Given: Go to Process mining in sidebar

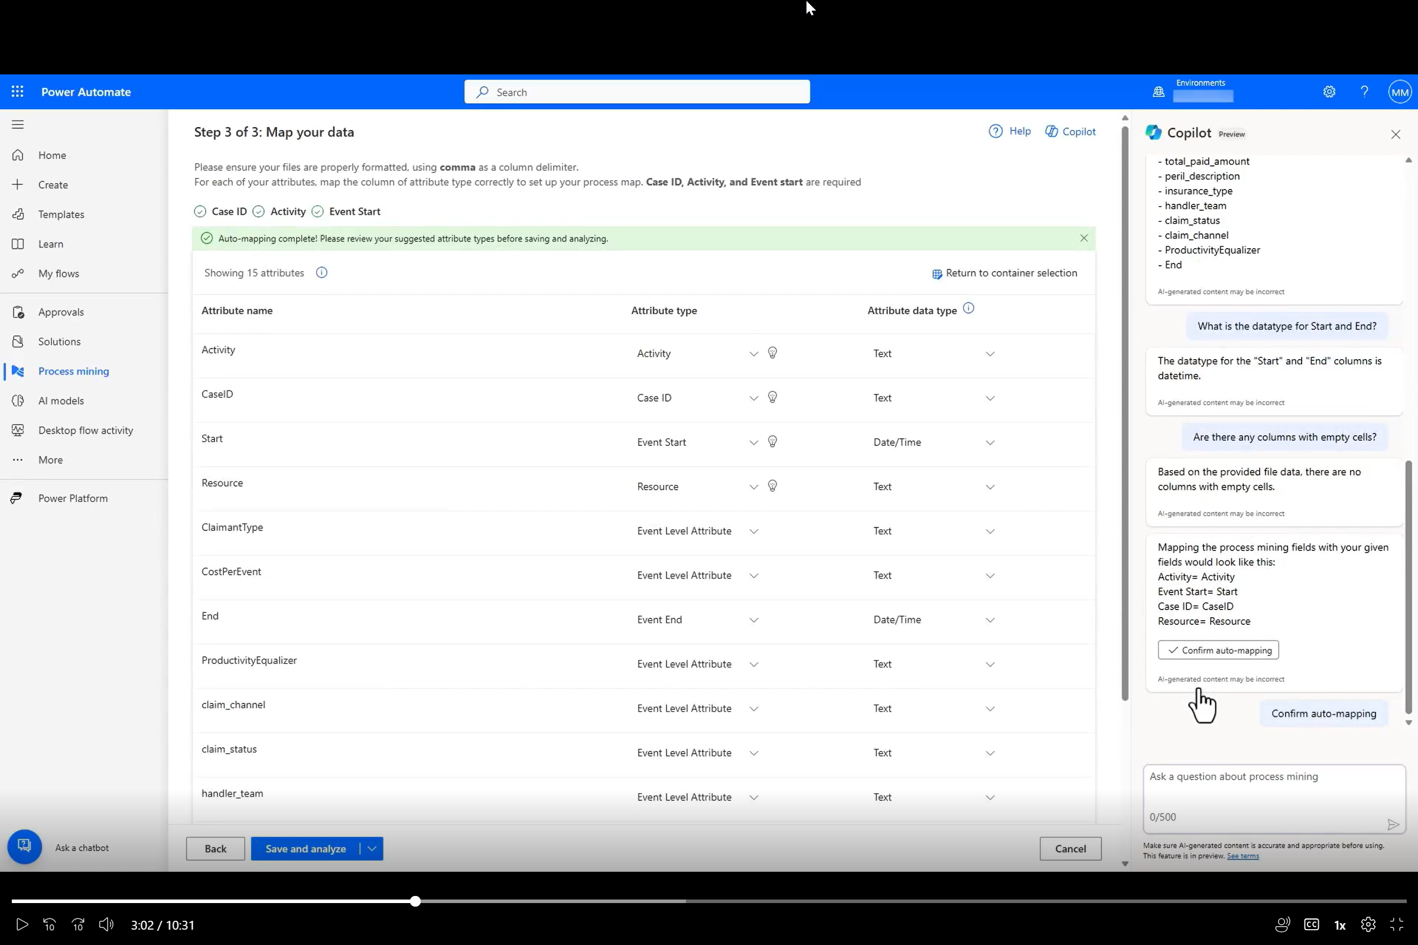Looking at the screenshot, I should [73, 372].
